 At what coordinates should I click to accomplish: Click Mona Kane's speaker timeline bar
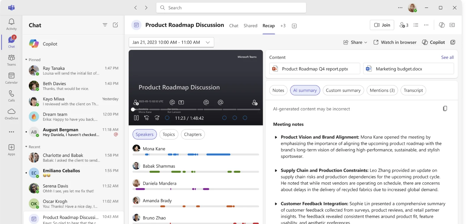pos(196,154)
